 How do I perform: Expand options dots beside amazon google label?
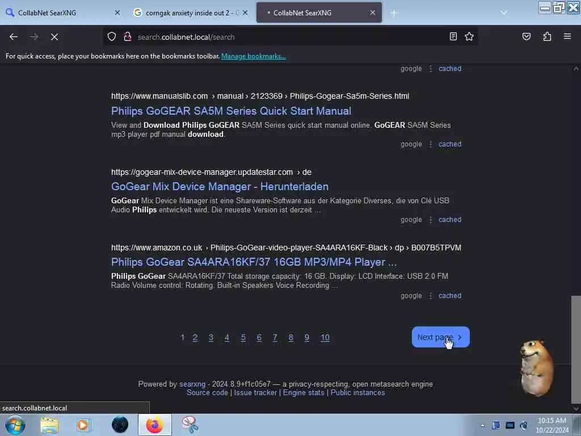[x=431, y=295]
